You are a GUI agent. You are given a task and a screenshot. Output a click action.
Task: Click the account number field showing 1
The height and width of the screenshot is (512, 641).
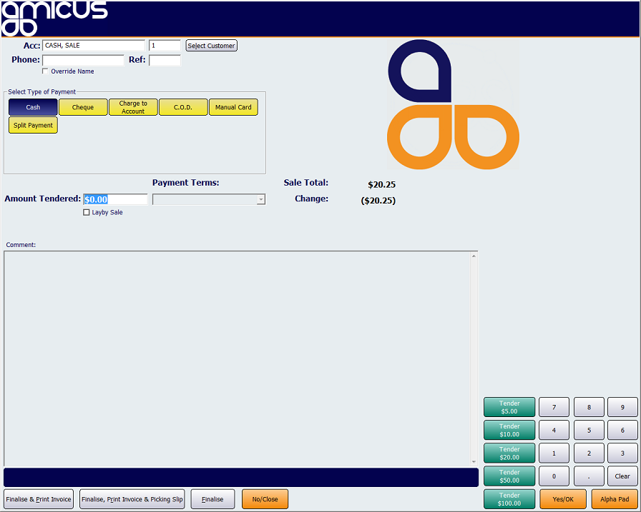pyautogui.click(x=165, y=45)
